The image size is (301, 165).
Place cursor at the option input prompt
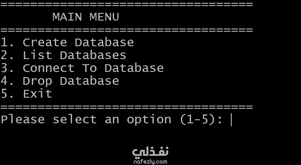231,120
